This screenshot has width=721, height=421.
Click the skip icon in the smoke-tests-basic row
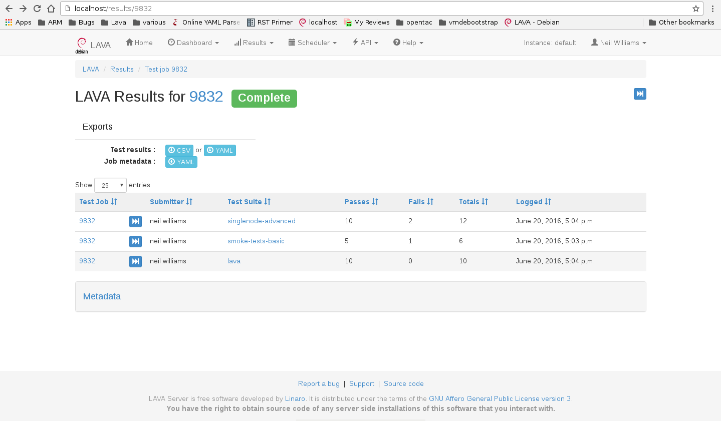coord(135,241)
